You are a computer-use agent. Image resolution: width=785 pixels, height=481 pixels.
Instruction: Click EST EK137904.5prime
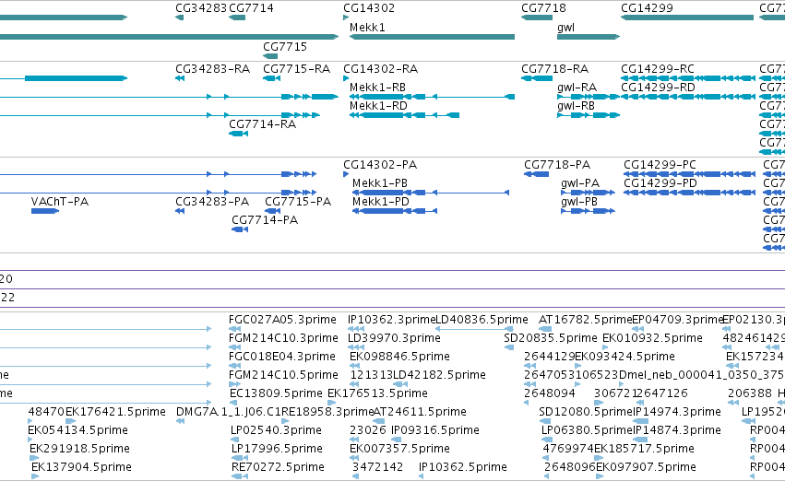coord(81,467)
